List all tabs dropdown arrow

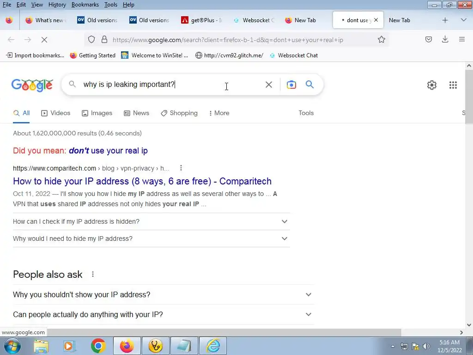click(464, 20)
